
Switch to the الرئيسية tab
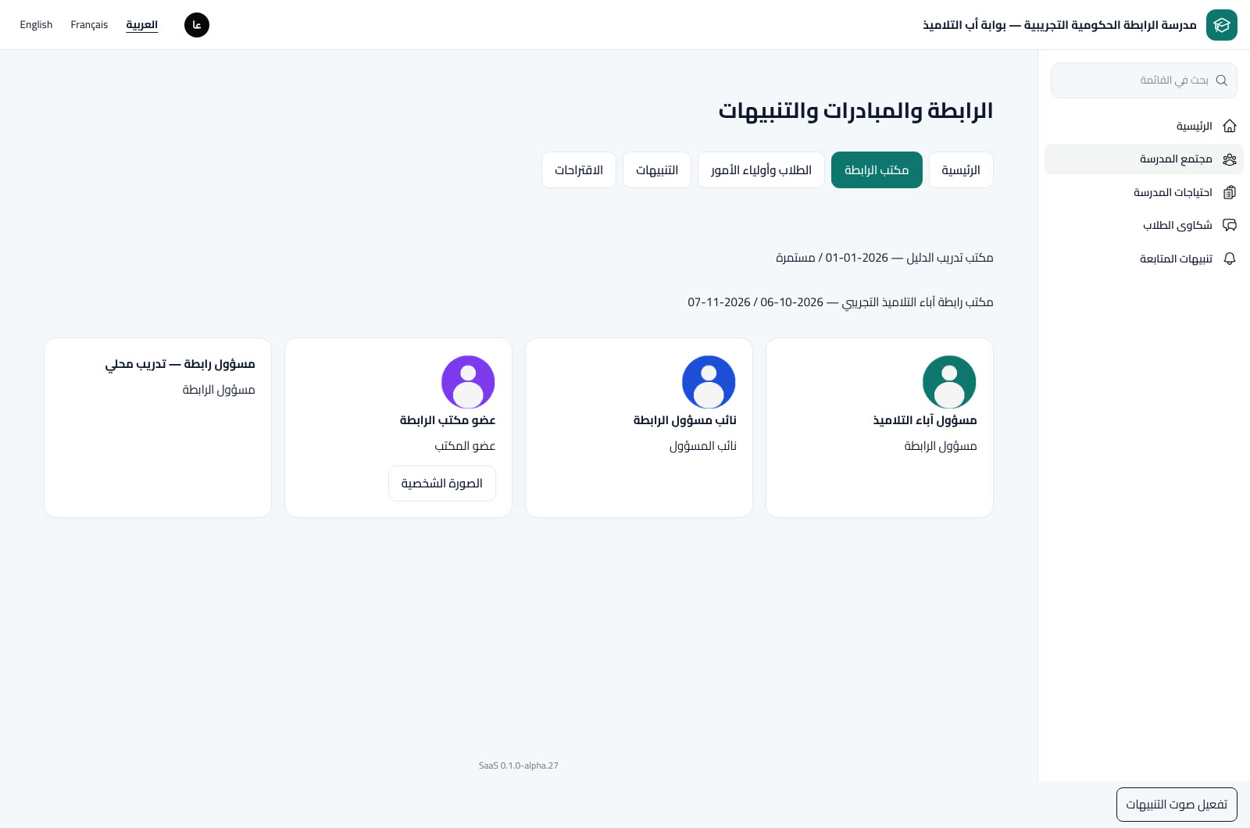pos(961,170)
